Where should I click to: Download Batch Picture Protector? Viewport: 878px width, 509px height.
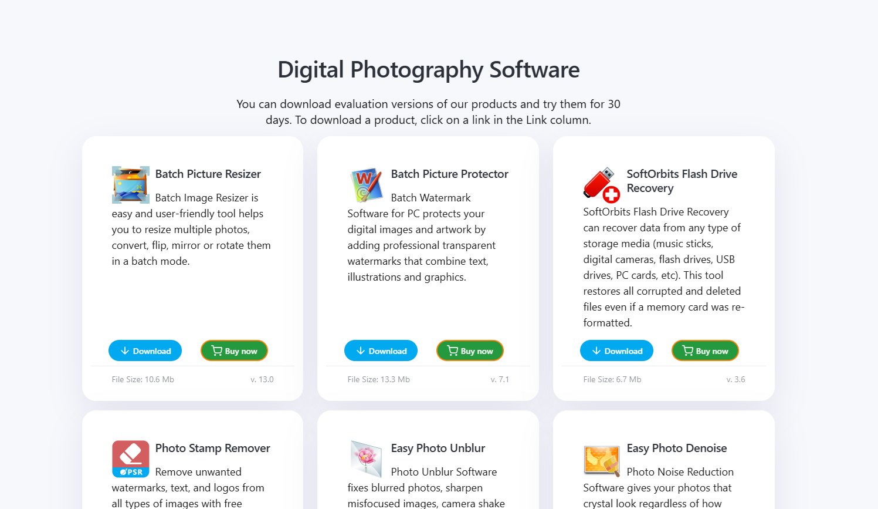tap(381, 350)
